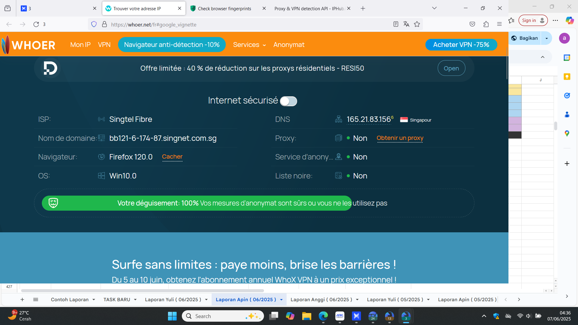Open Edge settings and more ellipsis
Viewport: 578px width, 325px height.
555,20
